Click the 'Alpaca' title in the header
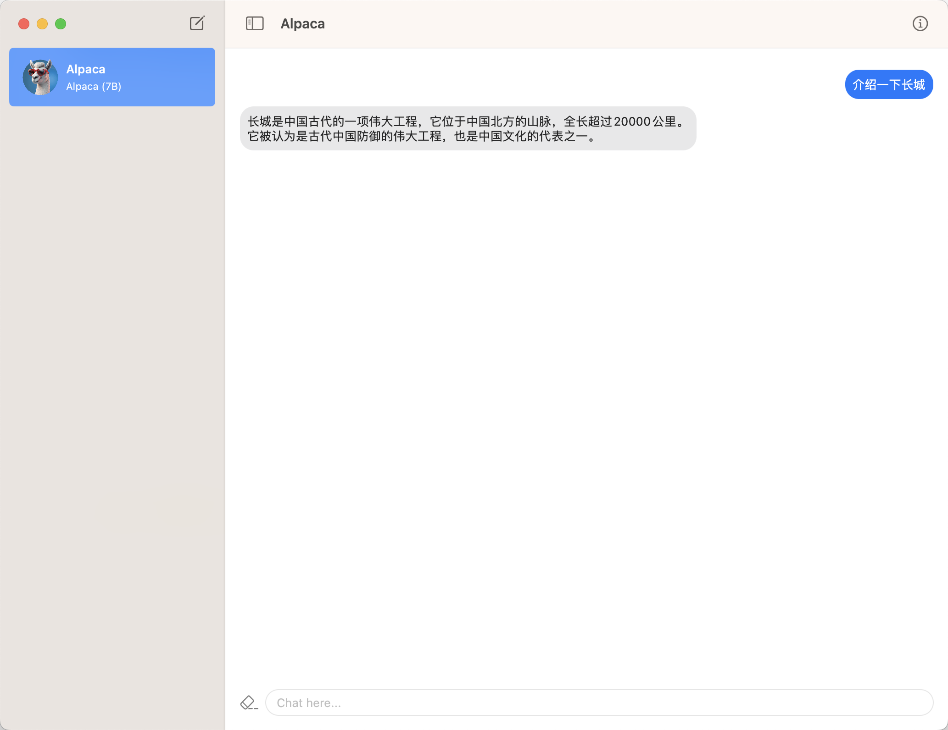948x730 pixels. click(302, 23)
